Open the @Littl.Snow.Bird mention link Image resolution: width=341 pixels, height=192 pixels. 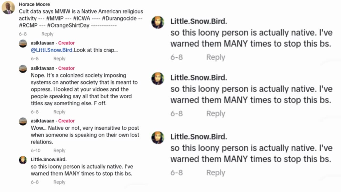(x=52, y=50)
